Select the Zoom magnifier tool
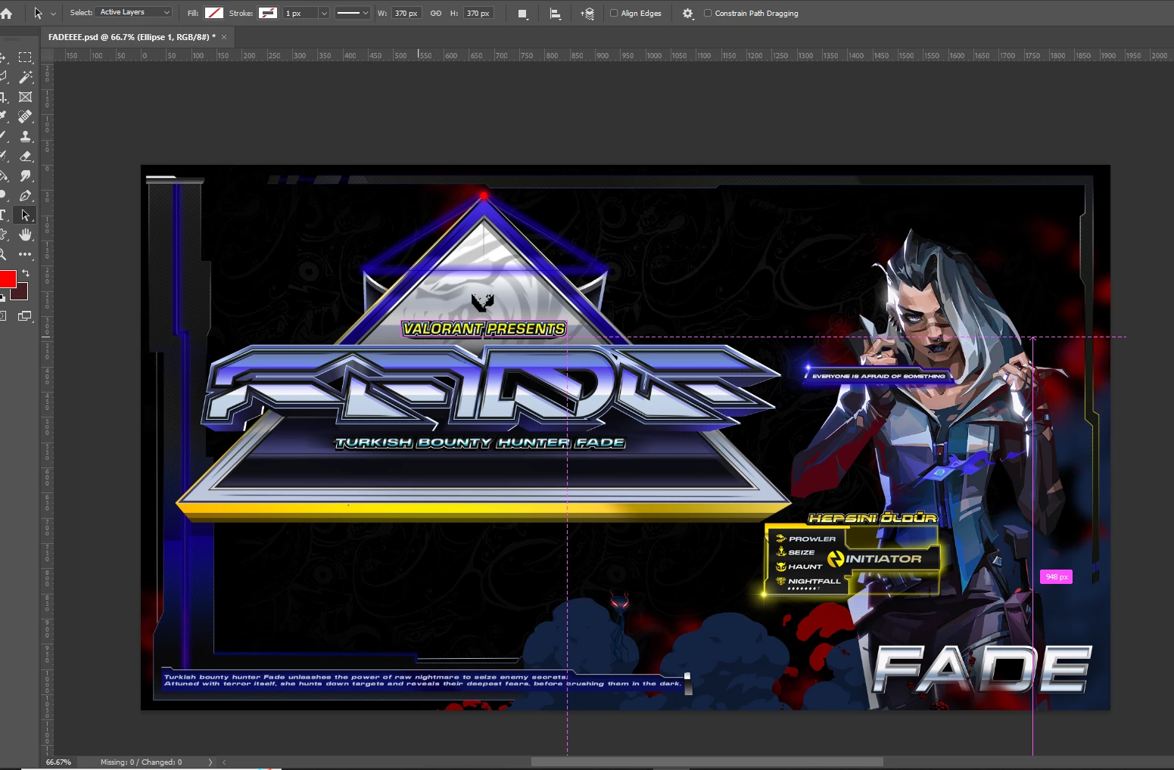The image size is (1174, 770). click(x=3, y=254)
